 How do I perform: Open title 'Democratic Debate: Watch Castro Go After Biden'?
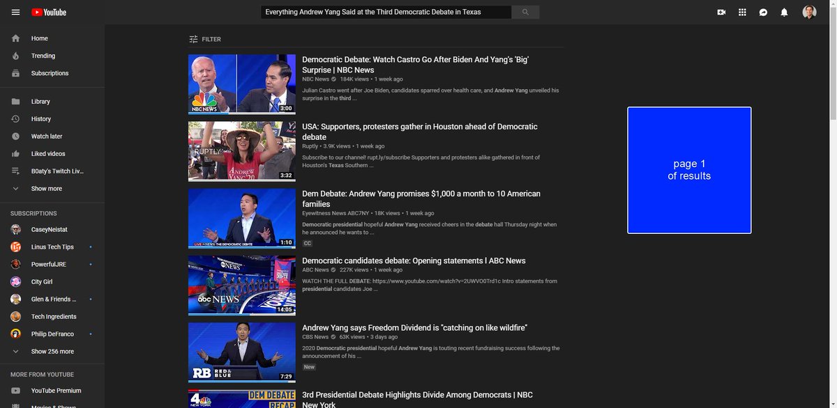(415, 65)
